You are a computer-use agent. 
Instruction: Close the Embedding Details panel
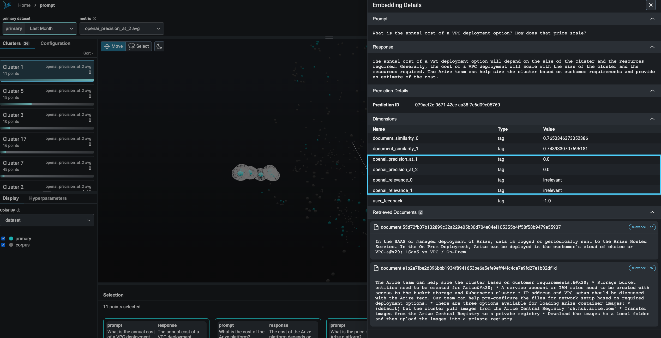pyautogui.click(x=651, y=5)
